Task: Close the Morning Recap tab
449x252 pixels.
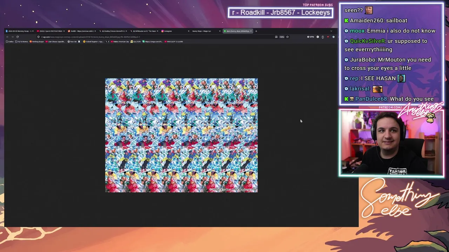Action: [33, 31]
